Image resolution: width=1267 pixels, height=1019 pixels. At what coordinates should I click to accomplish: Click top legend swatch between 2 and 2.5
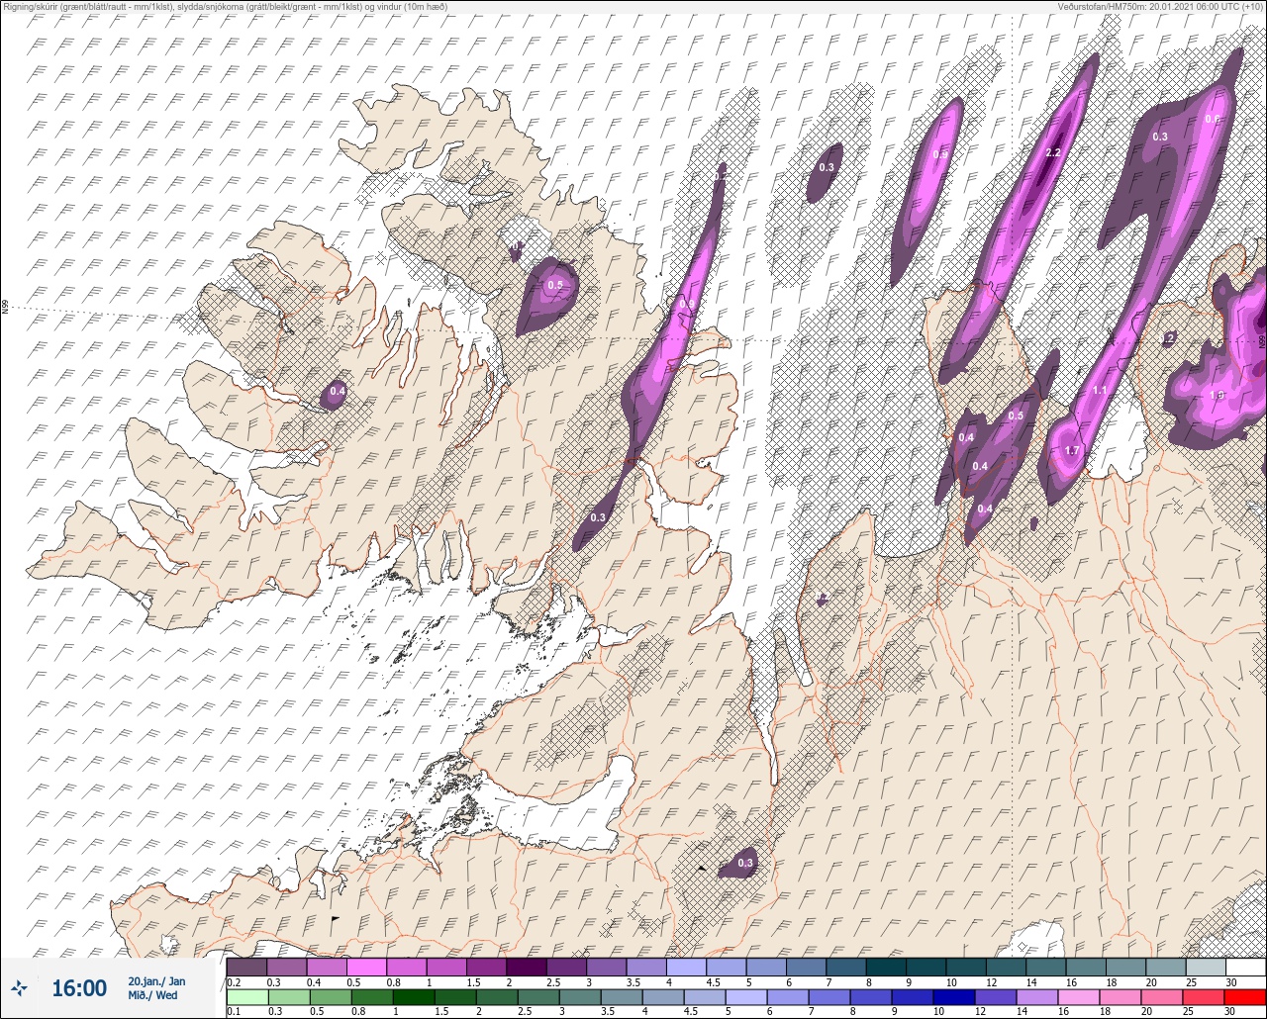tap(527, 967)
